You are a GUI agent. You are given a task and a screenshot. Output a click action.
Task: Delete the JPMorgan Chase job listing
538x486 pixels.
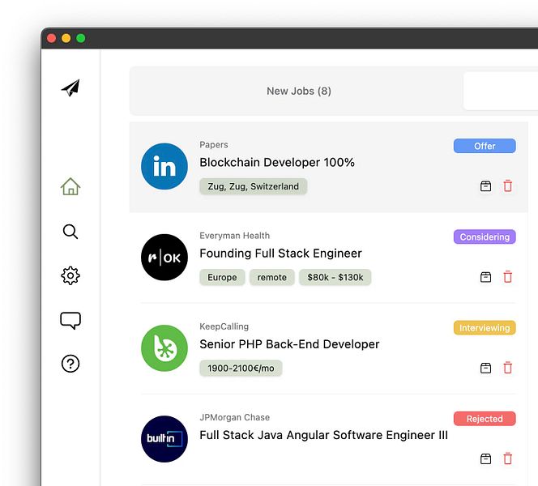pos(508,458)
